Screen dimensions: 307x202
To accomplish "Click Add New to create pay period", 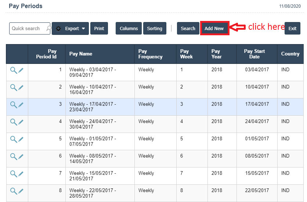I will [214, 28].
